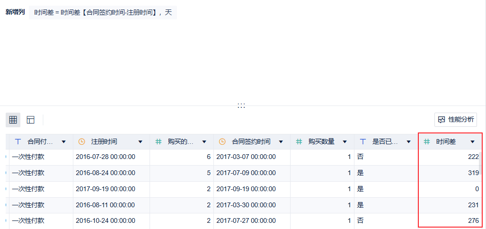This screenshot has width=486, height=229.
Task: Open the 注册时间 column dropdown arrow
Action: [140, 141]
